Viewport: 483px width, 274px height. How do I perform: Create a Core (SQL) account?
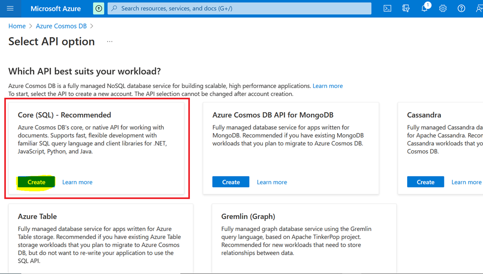click(x=36, y=182)
